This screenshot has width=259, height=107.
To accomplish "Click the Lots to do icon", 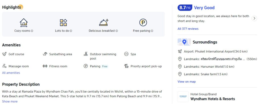I will point(63,23).
